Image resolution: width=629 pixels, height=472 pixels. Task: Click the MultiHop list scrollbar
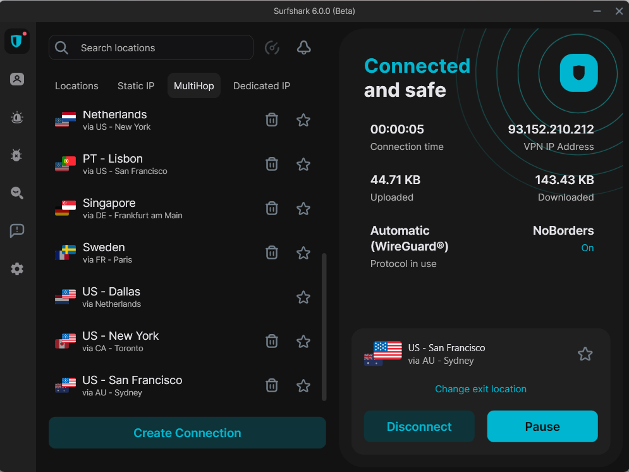click(x=324, y=326)
